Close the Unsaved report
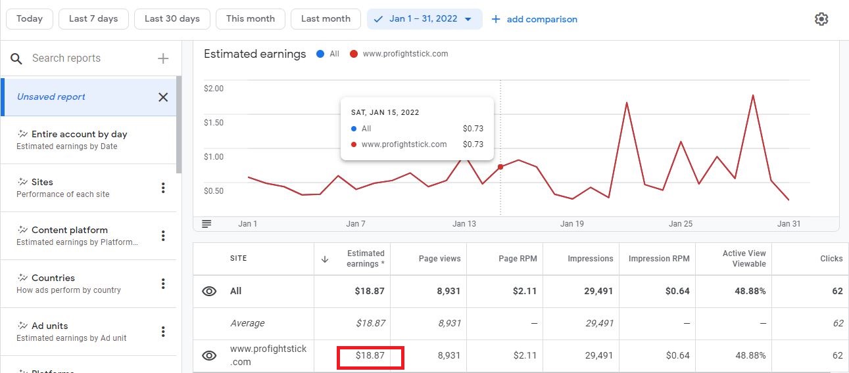Viewport: 849px width, 373px height. point(163,97)
